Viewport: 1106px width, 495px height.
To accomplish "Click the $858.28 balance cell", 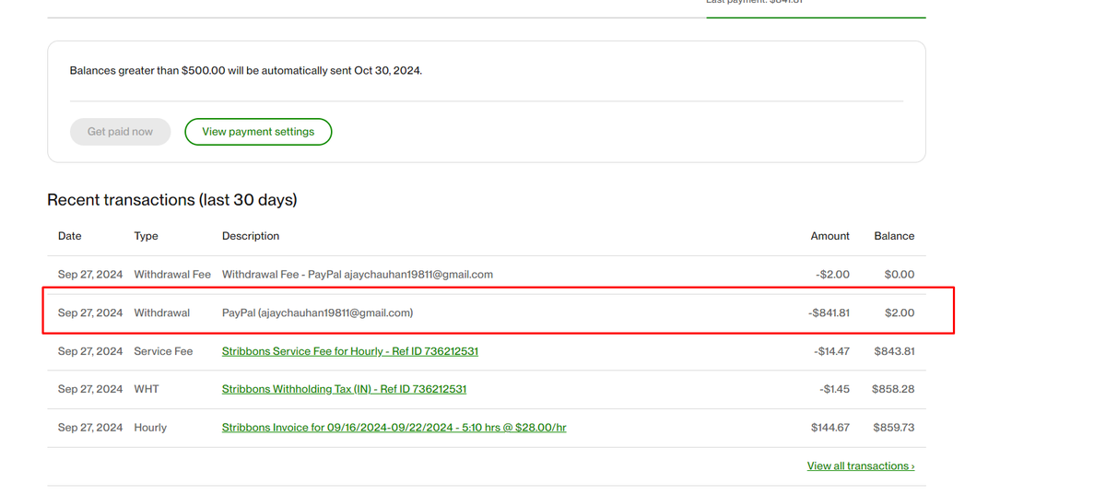I will [893, 389].
